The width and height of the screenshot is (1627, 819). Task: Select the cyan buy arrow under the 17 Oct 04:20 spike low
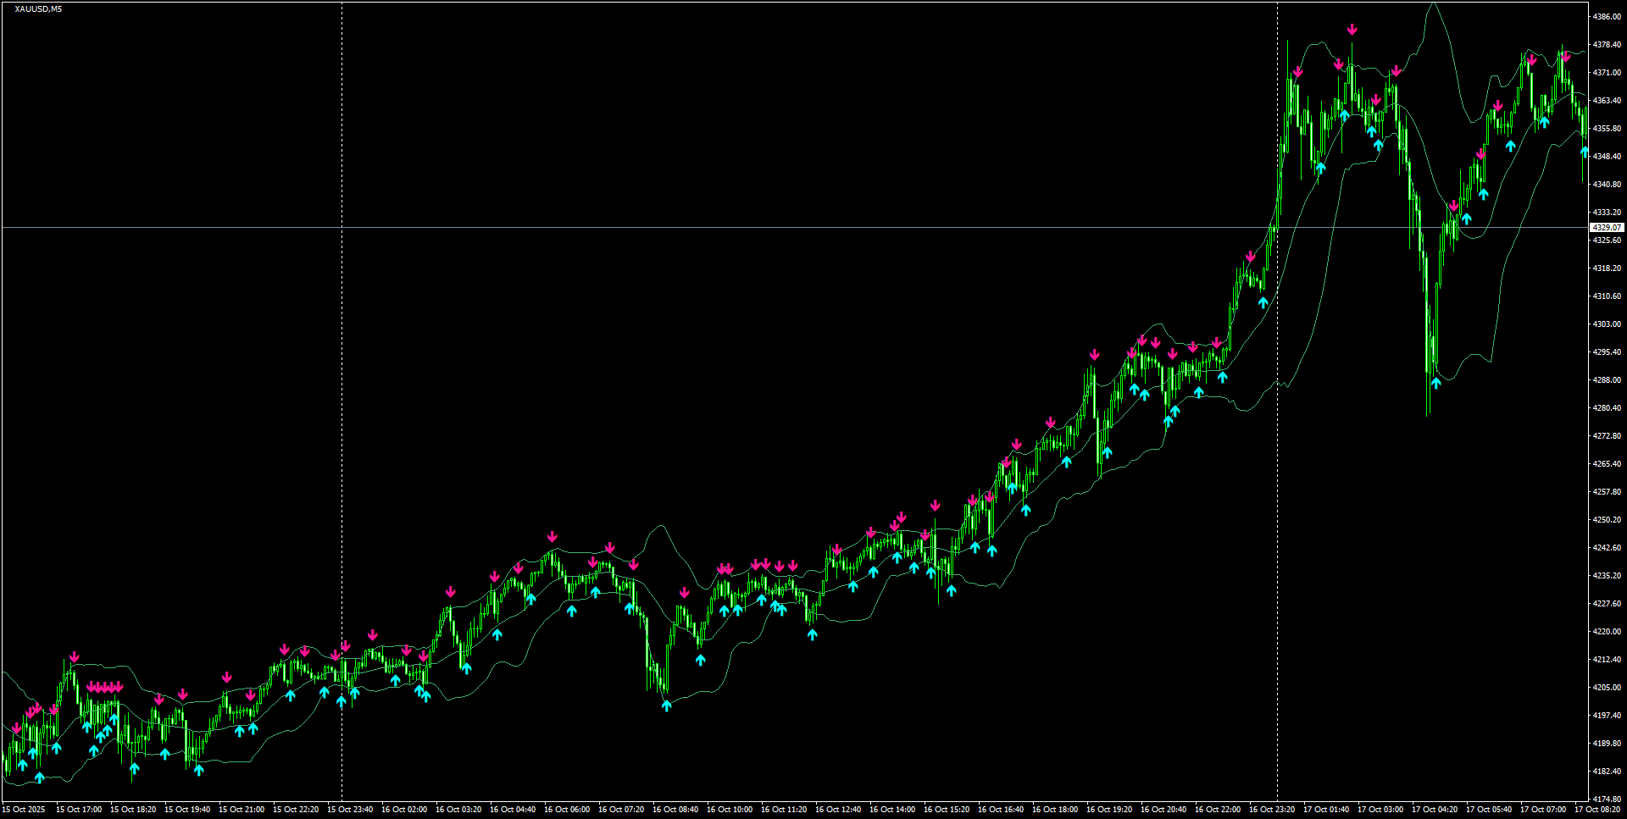point(1436,381)
